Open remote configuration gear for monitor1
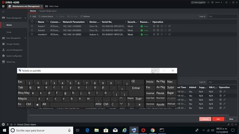This screenshot has height=134, width=239. (x=158, y=34)
